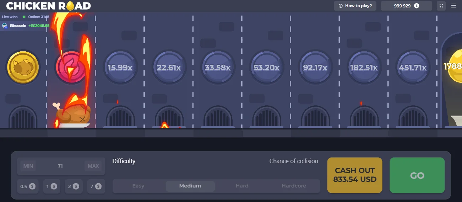Viewport: 462px width, 202px height.
Task: Click the Difficulty heading
Action: tap(124, 161)
